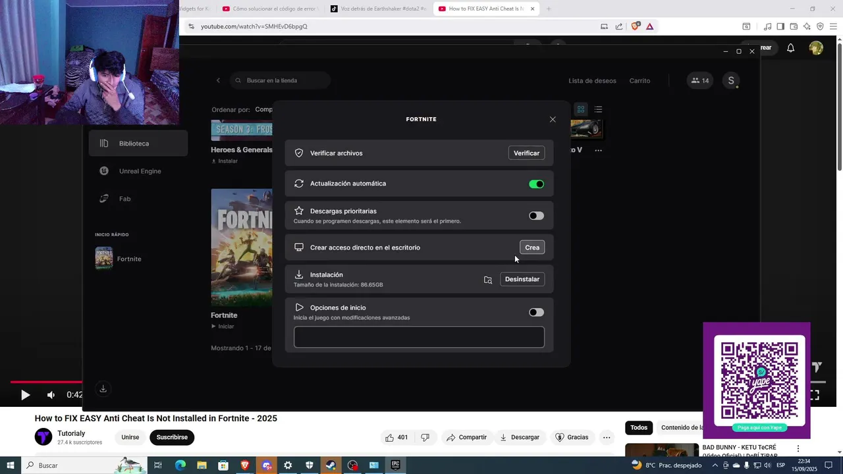Screen dimensions: 843x474
Task: Subscribe with the Suscribirse button
Action: [172, 437]
